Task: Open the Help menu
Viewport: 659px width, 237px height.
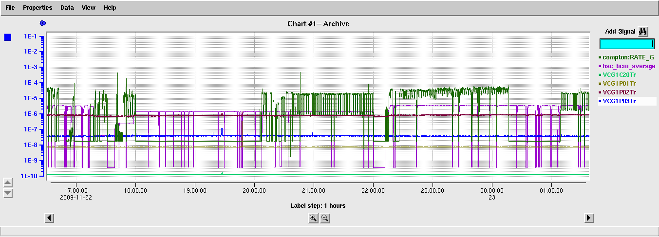Action: tap(110, 8)
